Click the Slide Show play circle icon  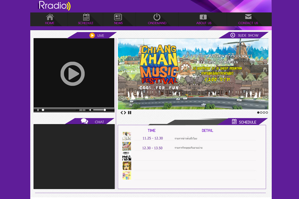click(232, 35)
